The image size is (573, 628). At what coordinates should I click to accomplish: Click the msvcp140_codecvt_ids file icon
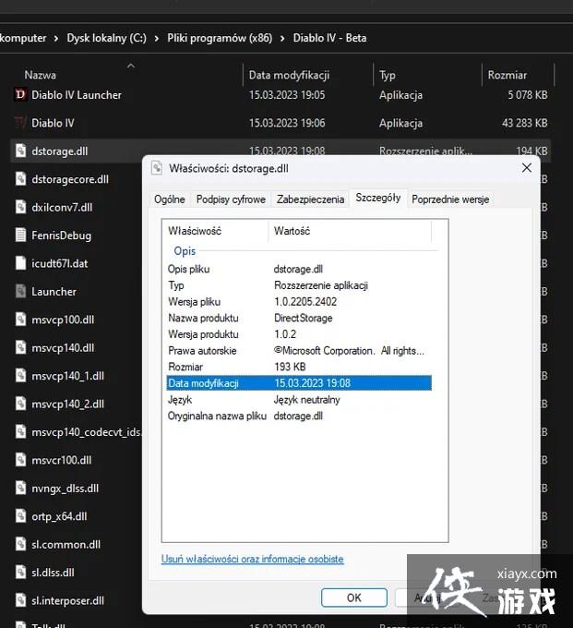(x=20, y=432)
